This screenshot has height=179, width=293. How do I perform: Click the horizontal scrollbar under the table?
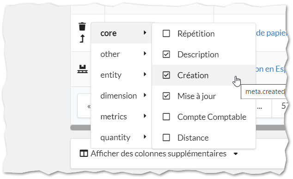(178, 128)
